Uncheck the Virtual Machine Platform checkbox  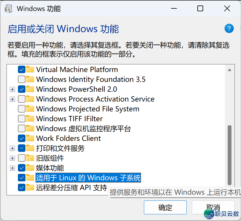[x=21, y=69]
